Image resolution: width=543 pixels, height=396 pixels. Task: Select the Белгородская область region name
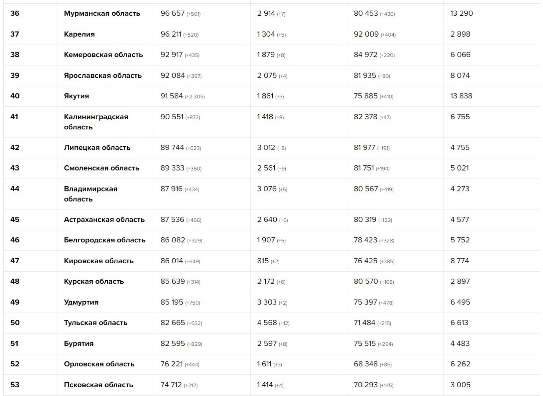pos(105,240)
